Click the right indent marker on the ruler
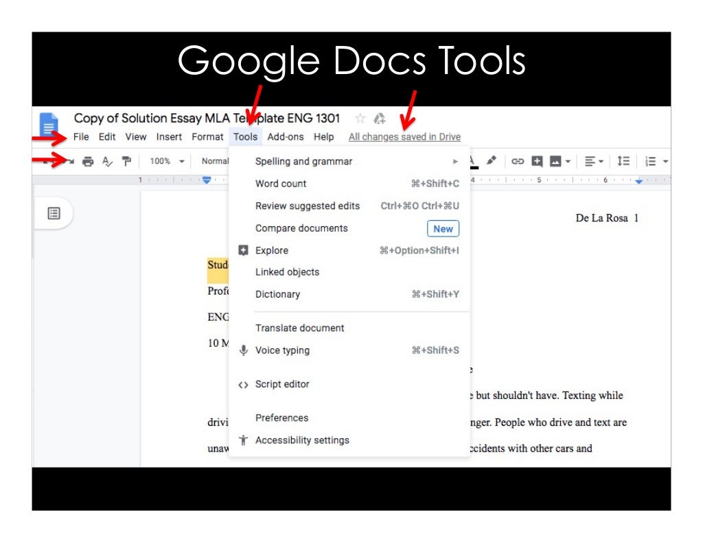 click(639, 181)
